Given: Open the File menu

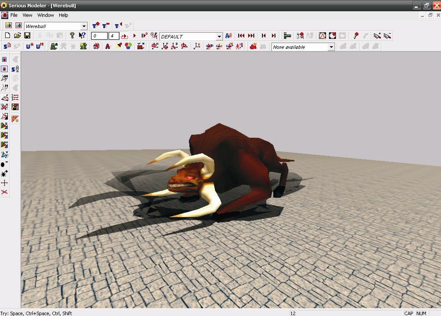Looking at the screenshot, I should click(14, 15).
